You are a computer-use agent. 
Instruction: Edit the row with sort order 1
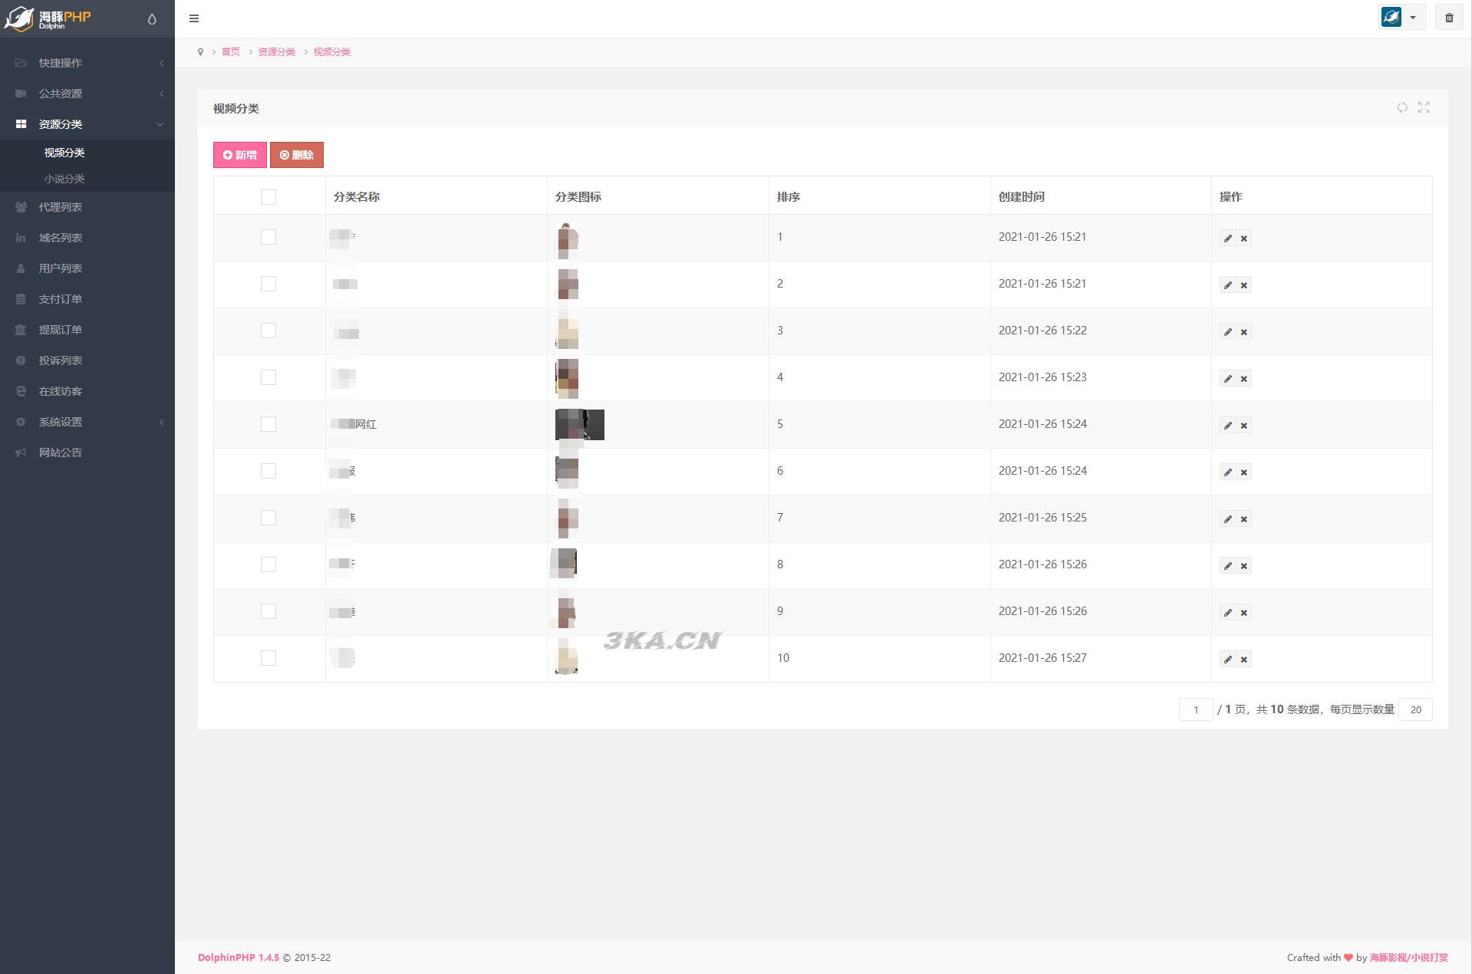tap(1227, 239)
